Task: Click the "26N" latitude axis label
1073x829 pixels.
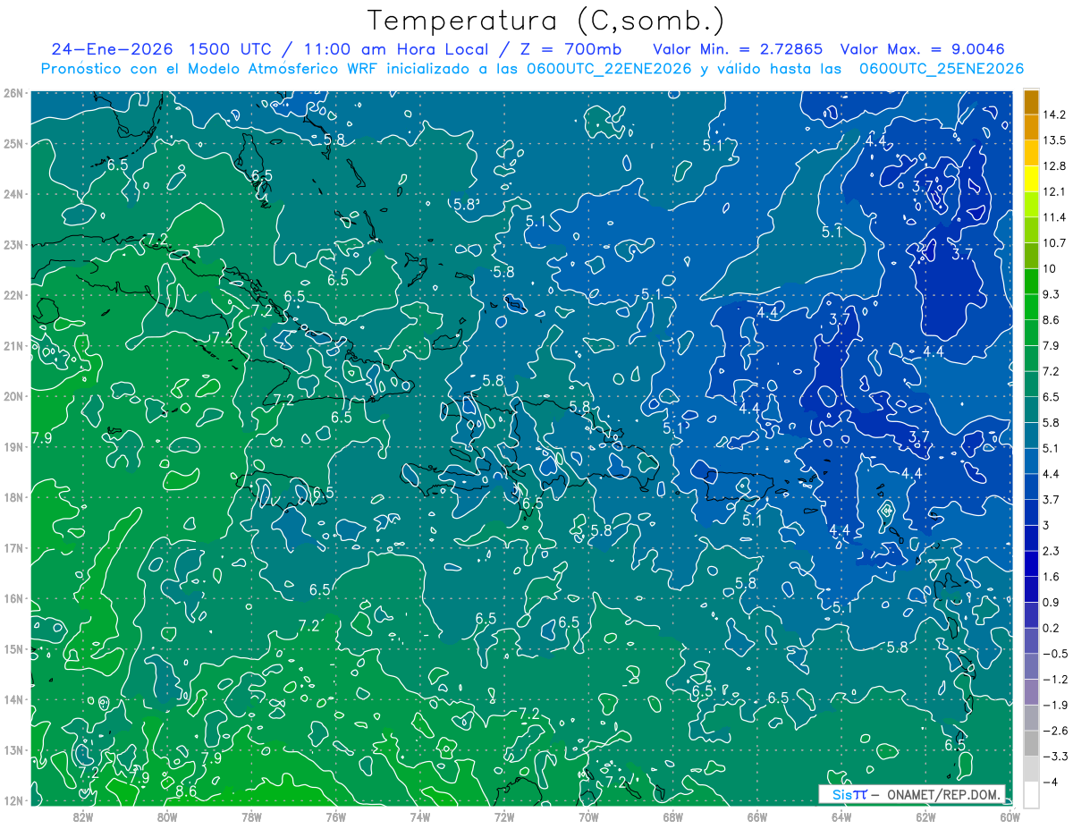Action: [13, 93]
